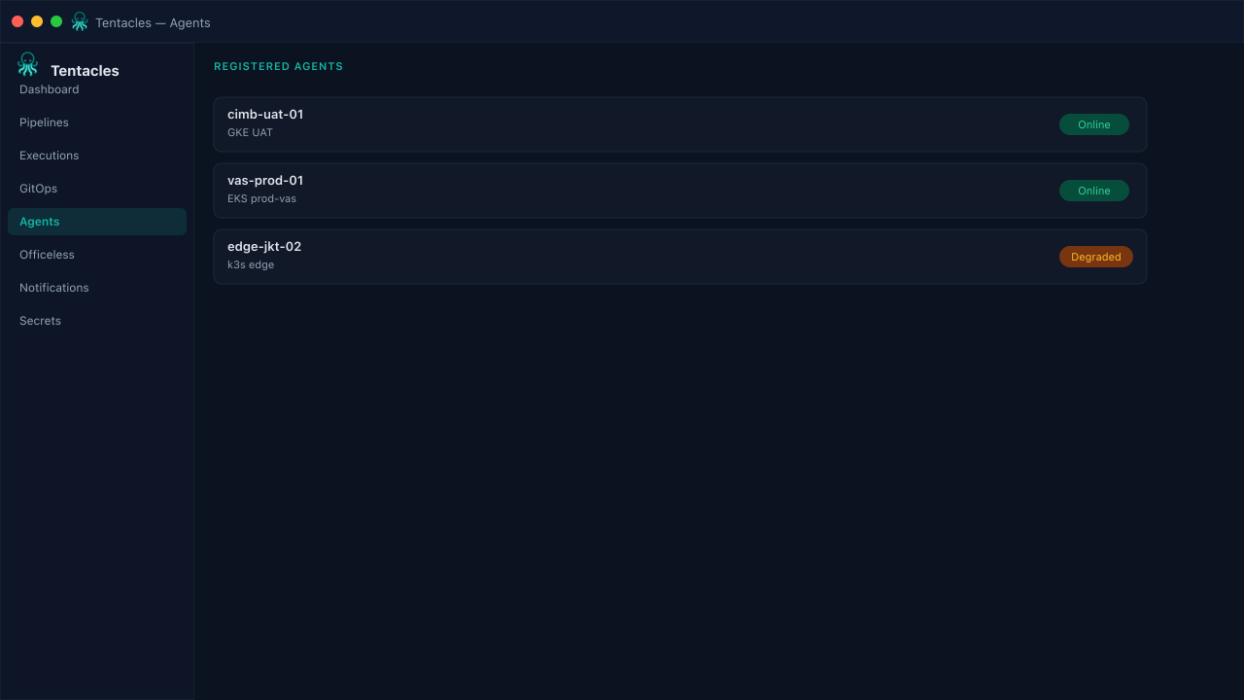Click the Registered Agents heading
This screenshot has height=700, width=1244.
[x=279, y=67]
